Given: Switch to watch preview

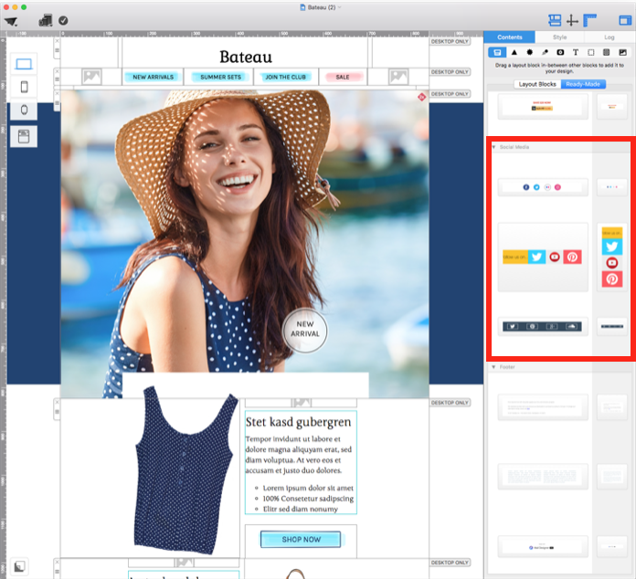Looking at the screenshot, I should [24, 110].
